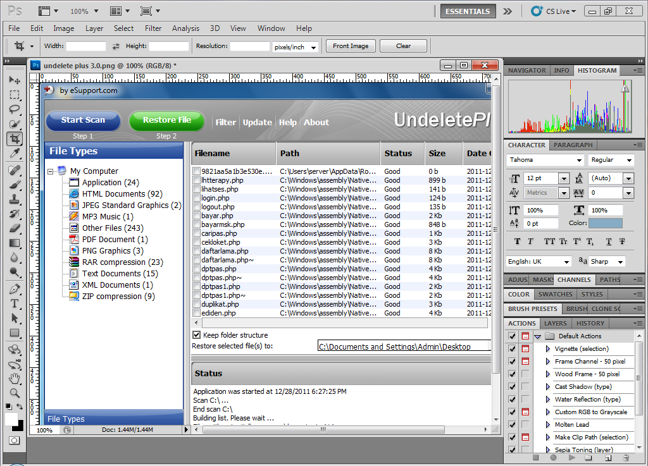Image resolution: width=648 pixels, height=466 pixels.
Task: Toggle the Cast Shadow (type) action checkmark
Action: pos(513,387)
